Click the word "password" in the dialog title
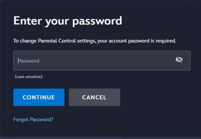 point(97,22)
